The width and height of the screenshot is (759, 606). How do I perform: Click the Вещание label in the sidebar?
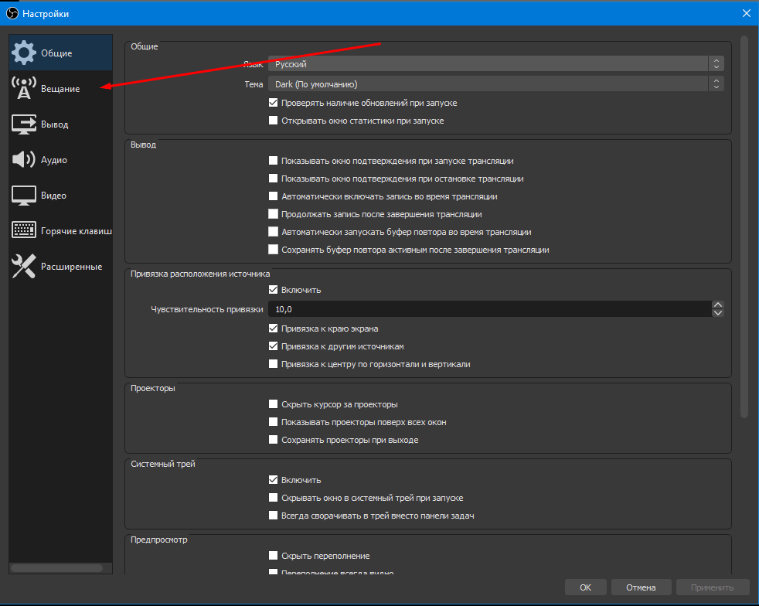click(60, 89)
